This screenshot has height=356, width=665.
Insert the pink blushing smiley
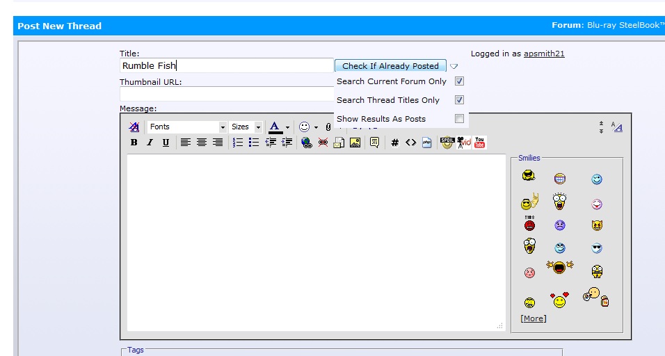[x=529, y=273]
